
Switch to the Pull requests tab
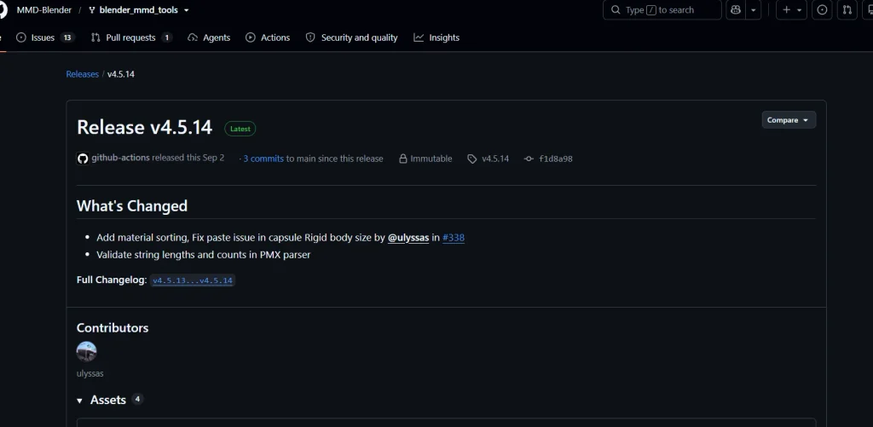click(131, 38)
